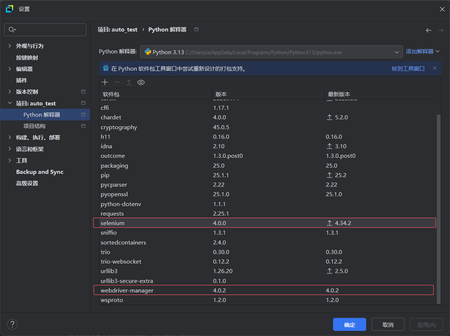Click the 项目: auto_test breadcrumb
The image size is (450, 336).
pos(118,30)
